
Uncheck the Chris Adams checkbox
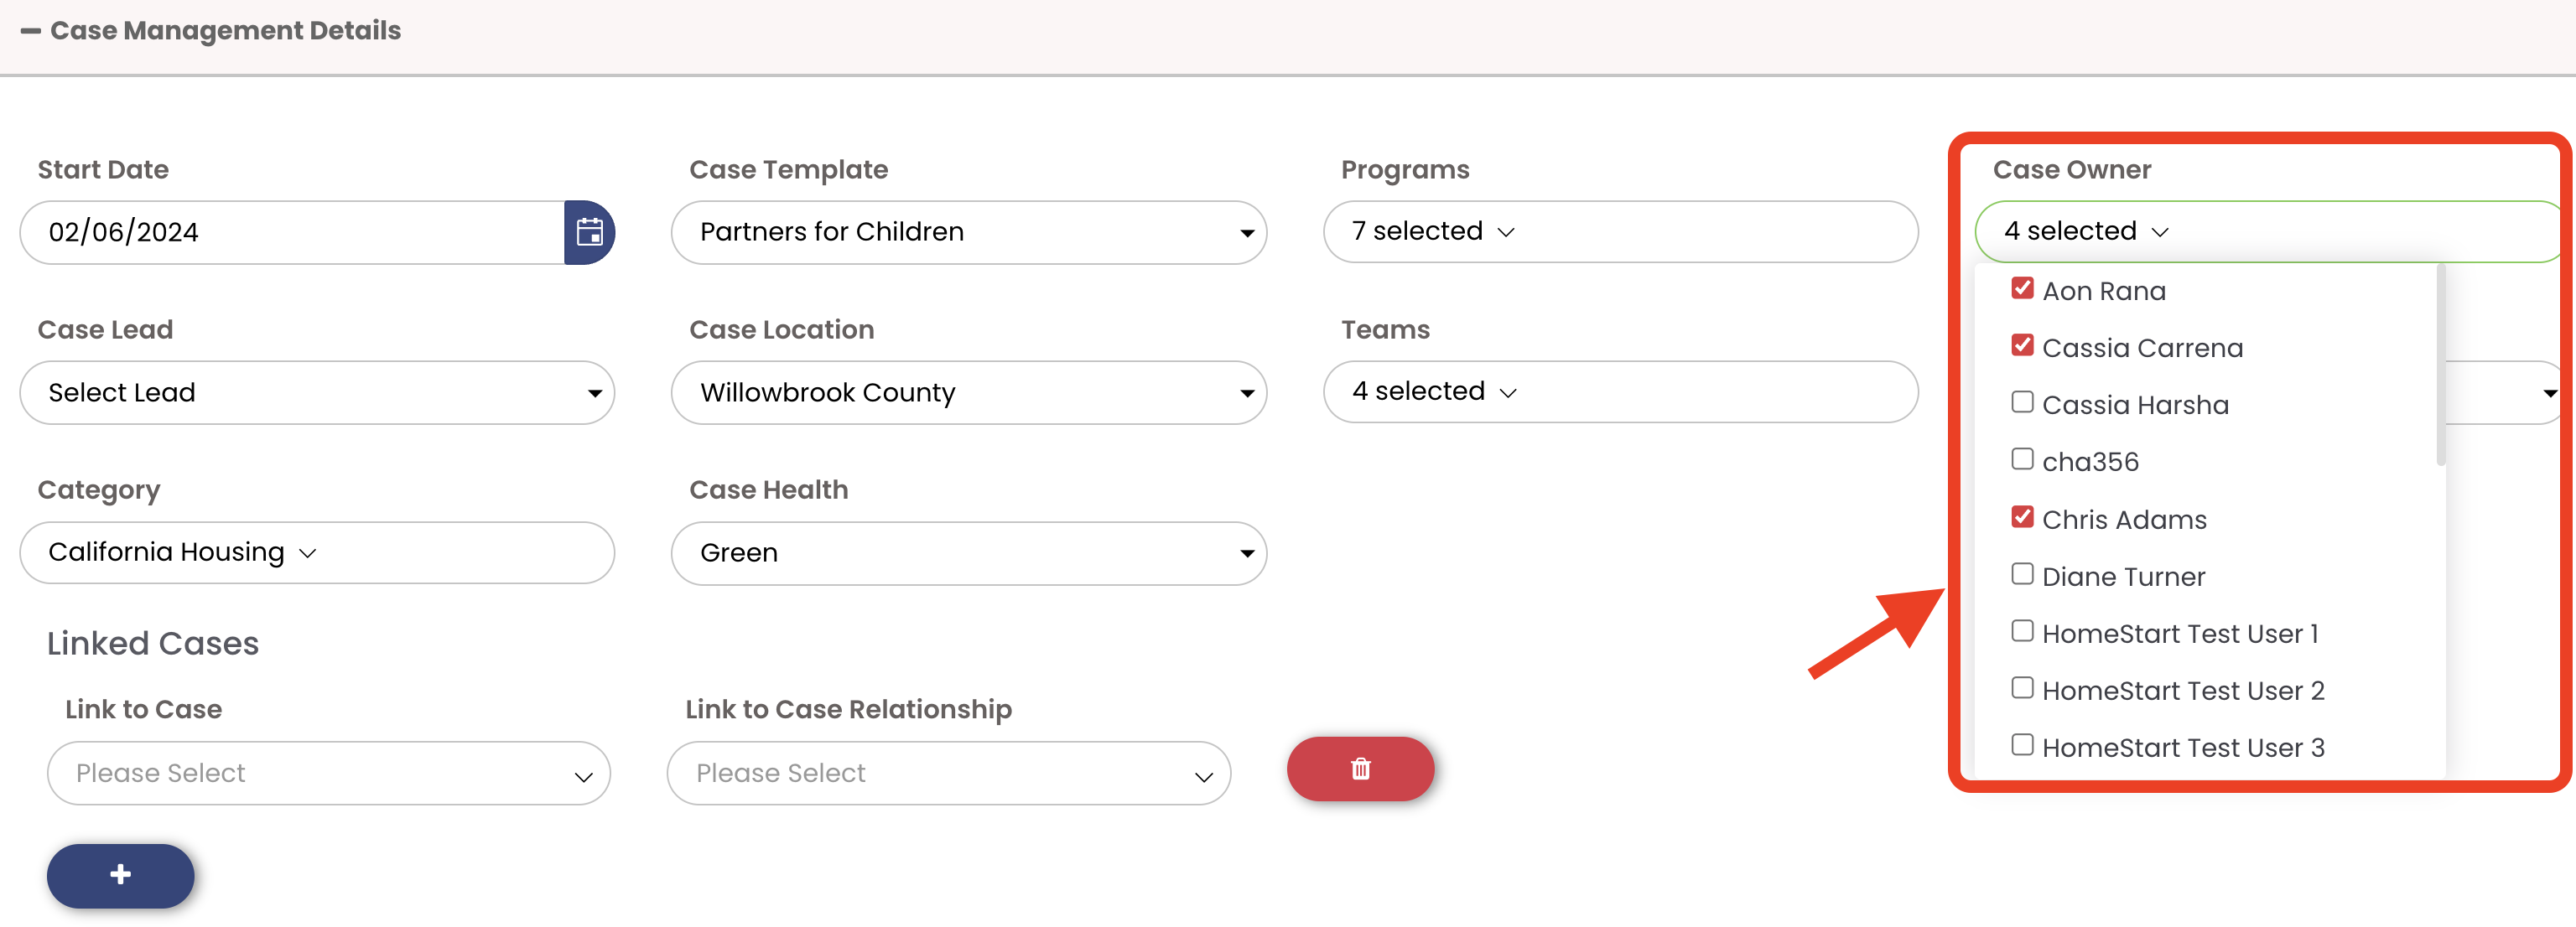click(2021, 517)
